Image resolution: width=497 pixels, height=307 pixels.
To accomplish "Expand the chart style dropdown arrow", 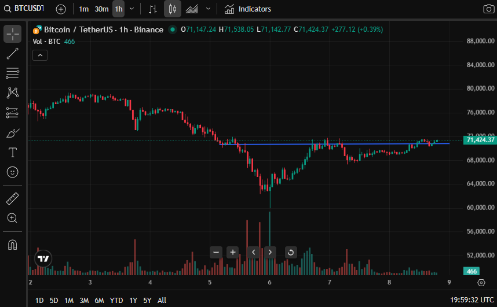I will coord(209,9).
